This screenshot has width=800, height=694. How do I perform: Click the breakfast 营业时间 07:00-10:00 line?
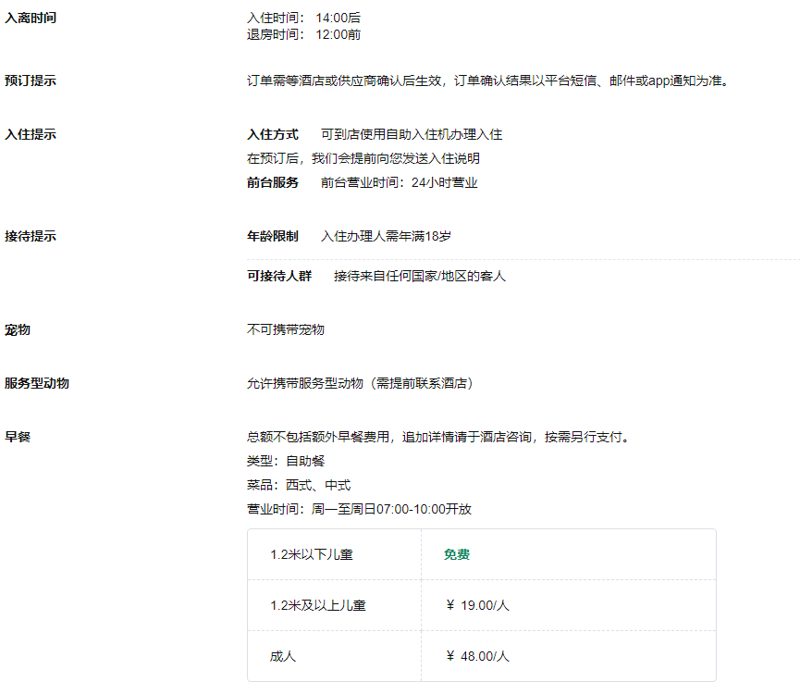(359, 509)
